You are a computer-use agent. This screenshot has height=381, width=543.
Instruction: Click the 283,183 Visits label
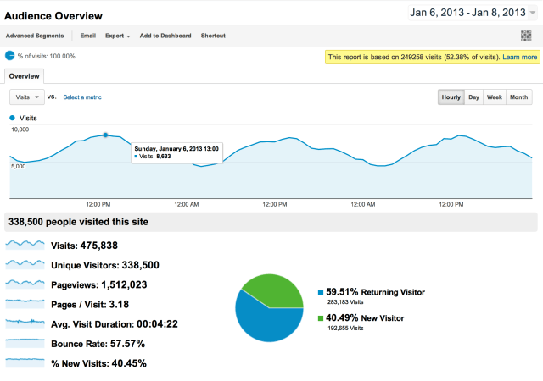tap(345, 302)
